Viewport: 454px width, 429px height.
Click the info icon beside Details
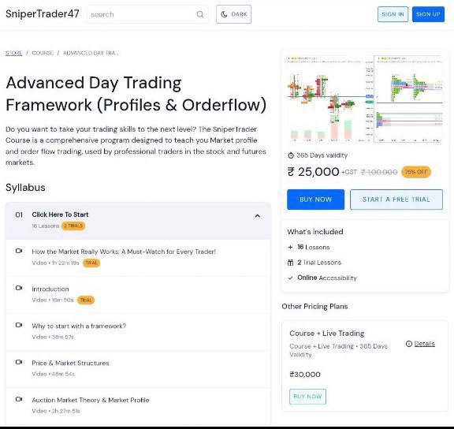[409, 344]
